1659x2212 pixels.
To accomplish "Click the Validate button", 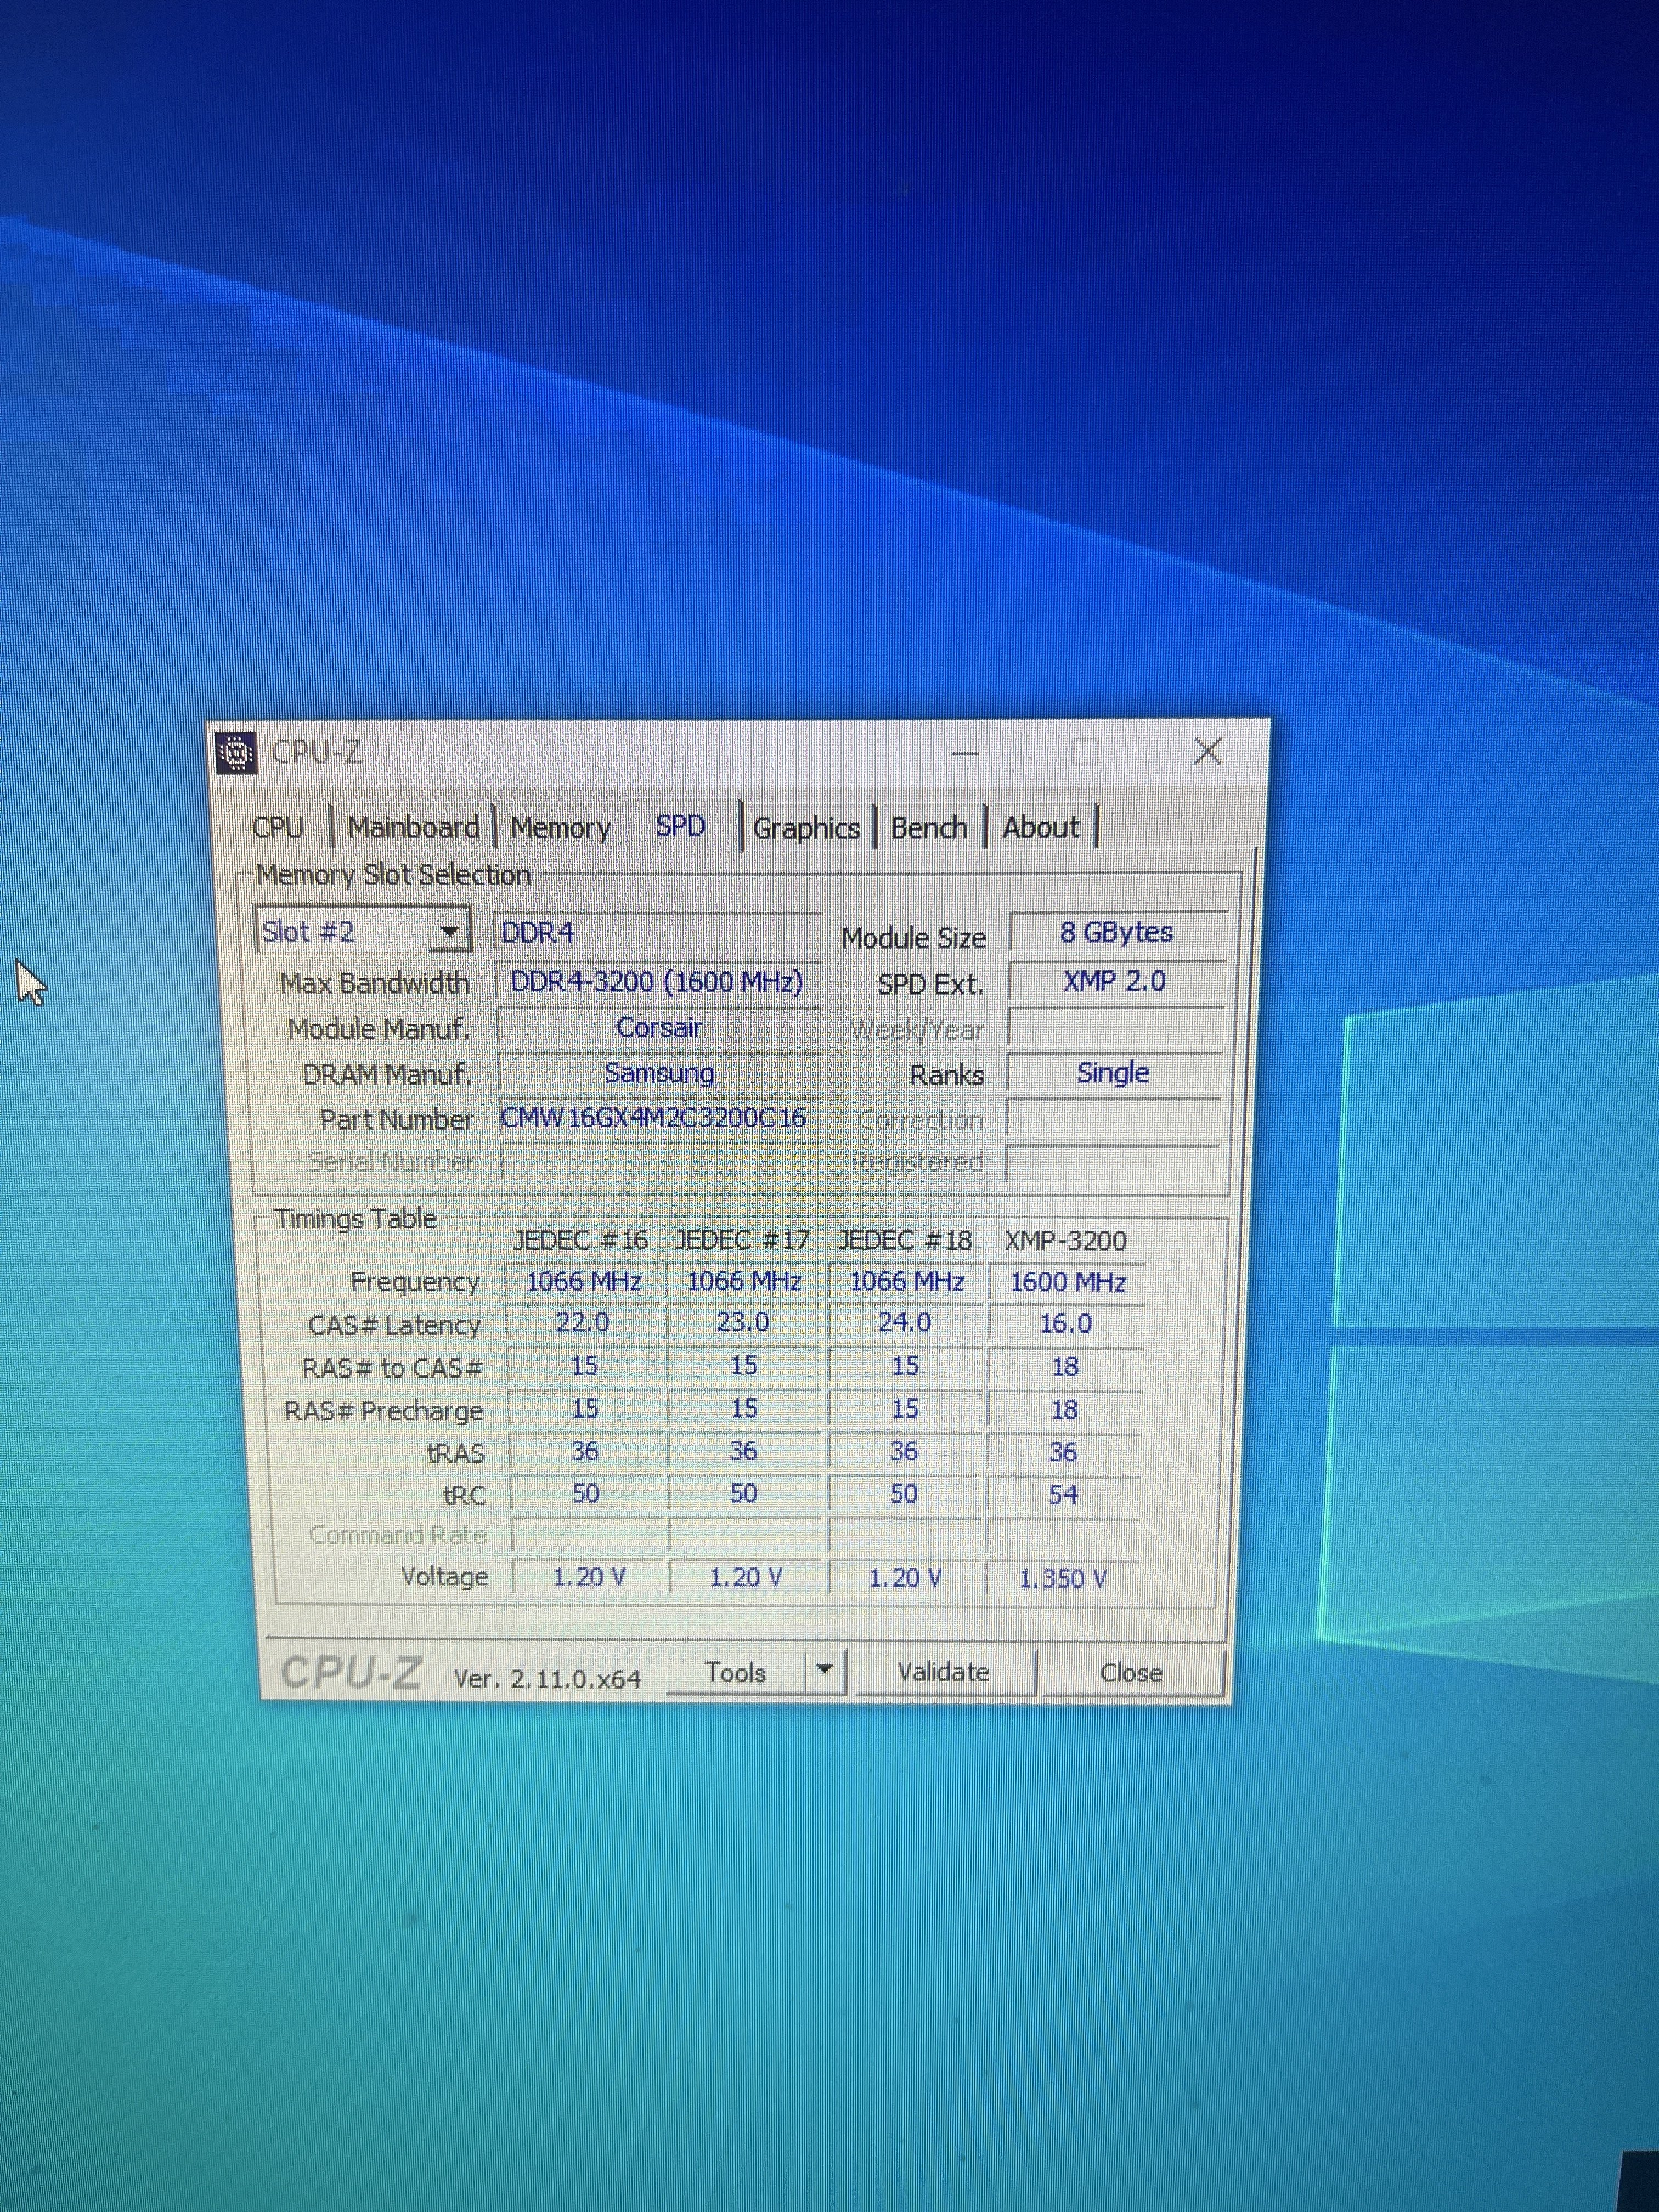I will [943, 1672].
